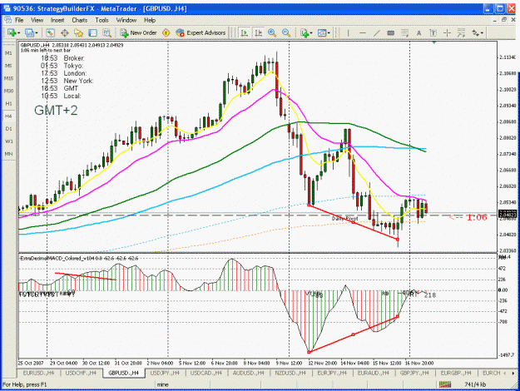Viewport: 520px width, 391px height.
Task: Switch to NZDUSD,H4 chart tab
Action: point(290,373)
